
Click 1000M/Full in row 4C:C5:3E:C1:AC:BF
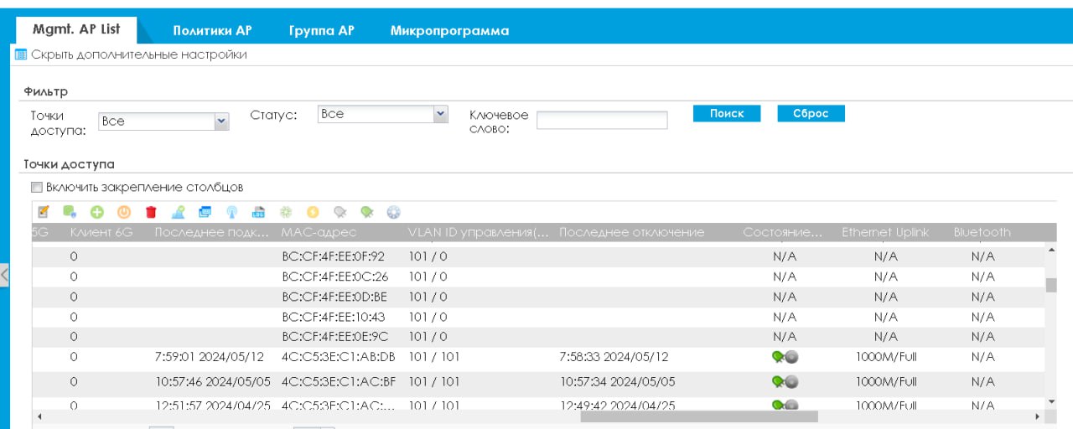(886, 382)
